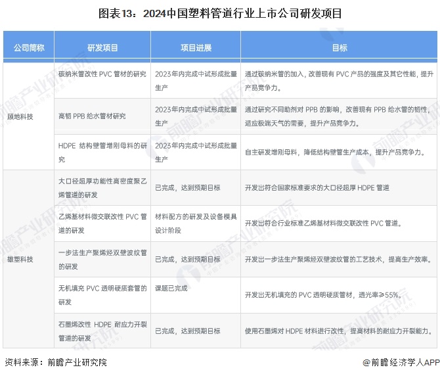Click 一步法生产聚烯烃双壁波纹管的研发 cell

click(x=102, y=260)
